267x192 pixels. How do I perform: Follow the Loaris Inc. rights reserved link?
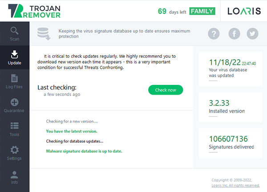tap(236, 185)
